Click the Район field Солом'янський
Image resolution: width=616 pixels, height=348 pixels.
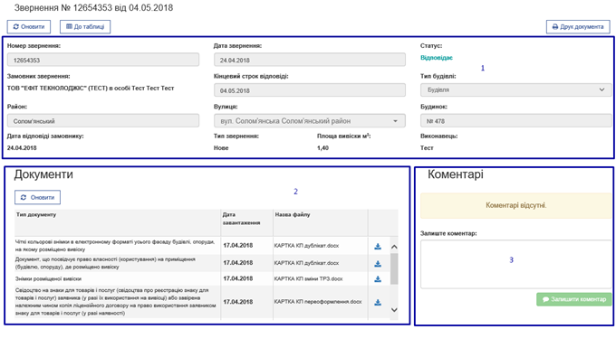pyautogui.click(x=103, y=121)
